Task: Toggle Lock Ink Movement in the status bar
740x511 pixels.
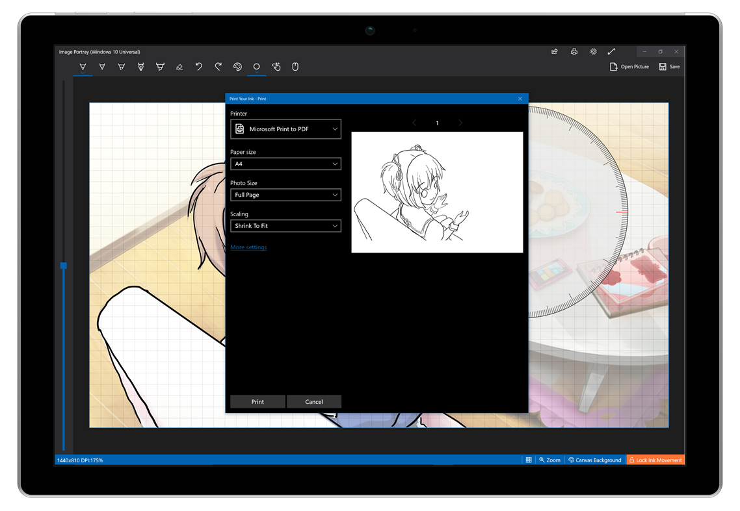Action: (x=655, y=460)
